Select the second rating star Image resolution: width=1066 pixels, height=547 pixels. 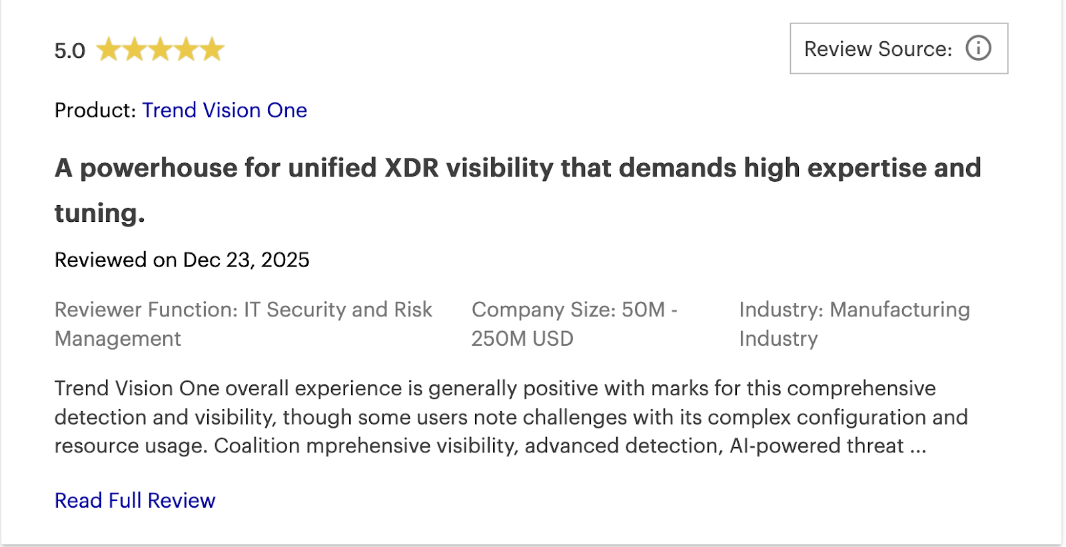136,49
